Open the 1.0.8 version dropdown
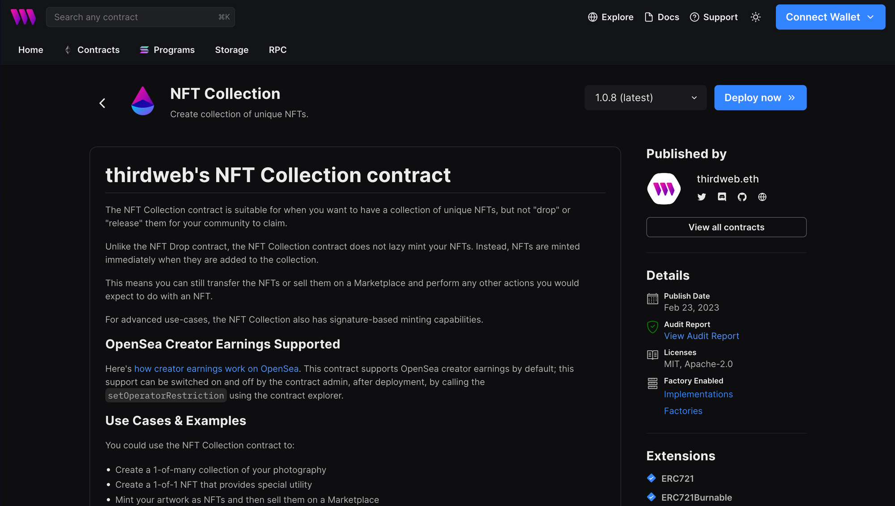Screen dimensions: 895x506 coord(645,98)
